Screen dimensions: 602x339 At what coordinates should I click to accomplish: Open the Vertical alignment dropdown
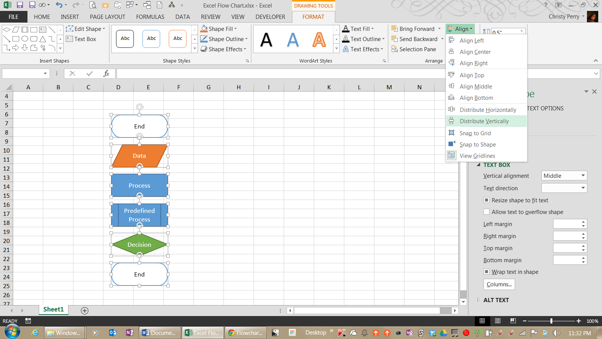pos(564,176)
